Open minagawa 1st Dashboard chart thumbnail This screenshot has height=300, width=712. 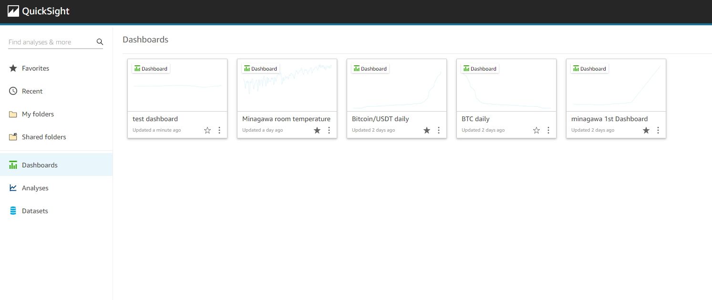click(x=616, y=85)
